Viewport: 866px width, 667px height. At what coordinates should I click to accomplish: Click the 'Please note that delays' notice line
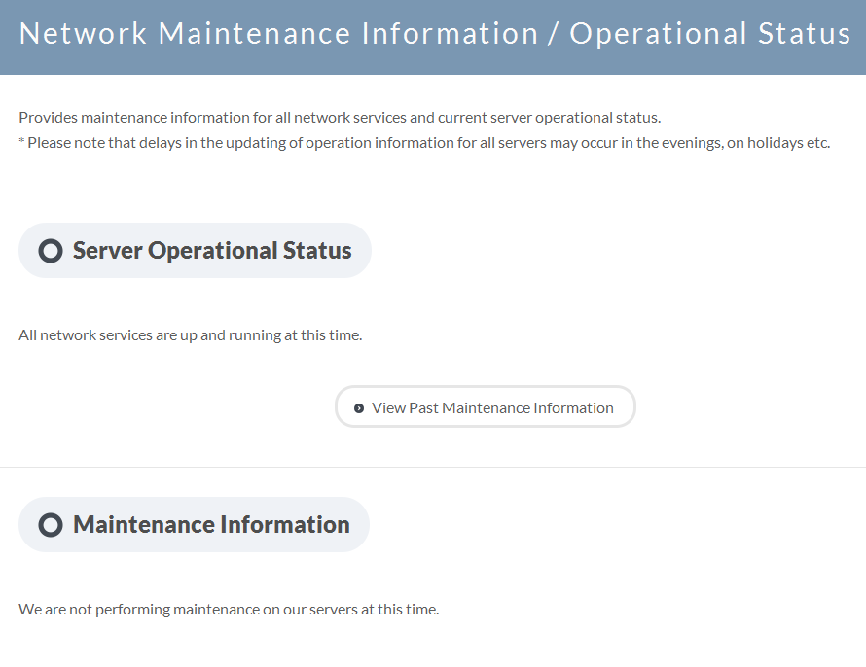pos(424,143)
